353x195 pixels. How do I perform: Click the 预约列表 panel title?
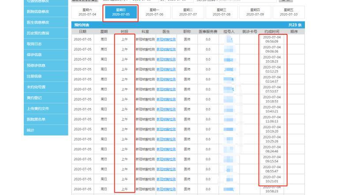click(x=82, y=25)
